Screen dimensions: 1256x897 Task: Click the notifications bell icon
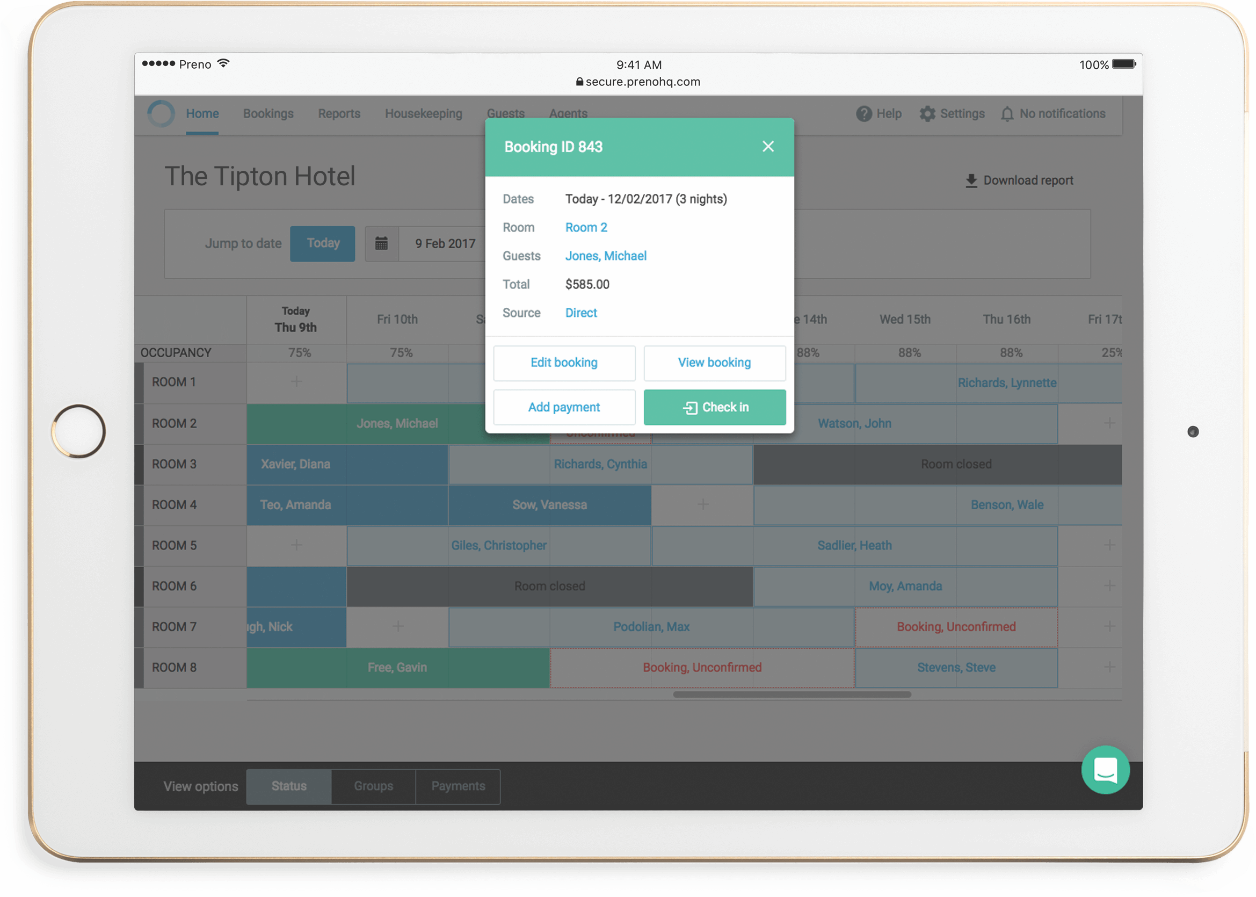(1007, 114)
